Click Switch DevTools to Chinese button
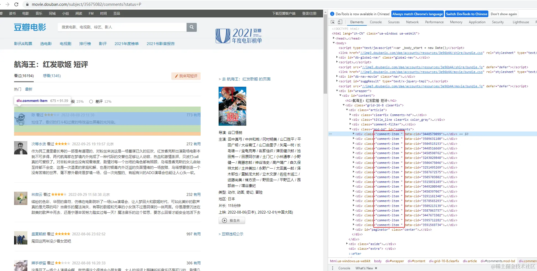The height and width of the screenshot is (271, 537). (x=467, y=14)
